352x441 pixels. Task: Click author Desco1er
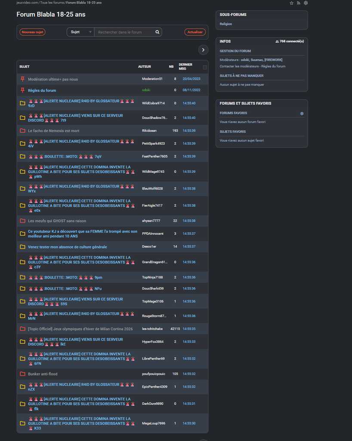click(x=149, y=246)
